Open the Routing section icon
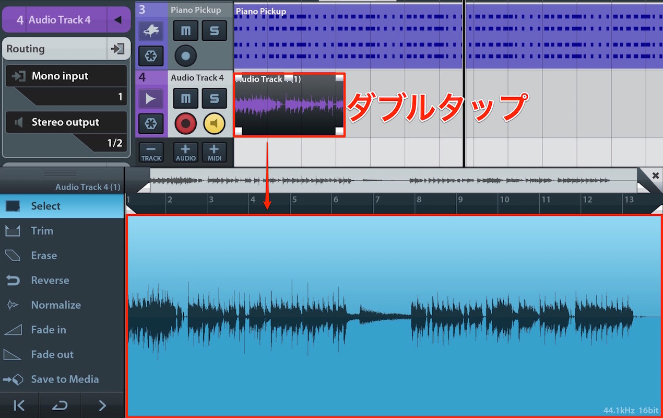 118,49
